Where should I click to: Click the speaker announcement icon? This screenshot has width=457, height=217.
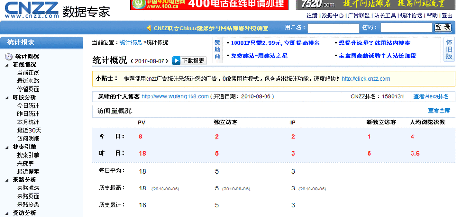pyautogui.click(x=148, y=28)
